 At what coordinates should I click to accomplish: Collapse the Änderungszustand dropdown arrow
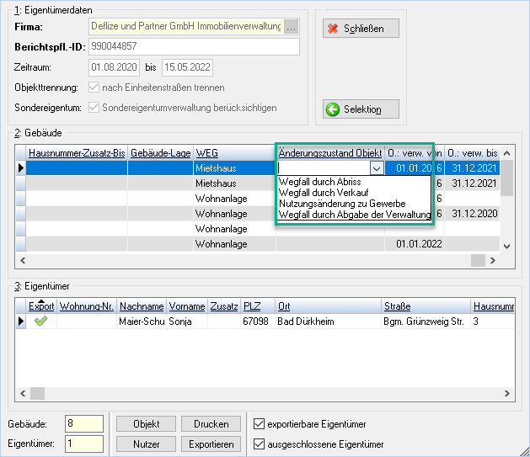point(377,168)
